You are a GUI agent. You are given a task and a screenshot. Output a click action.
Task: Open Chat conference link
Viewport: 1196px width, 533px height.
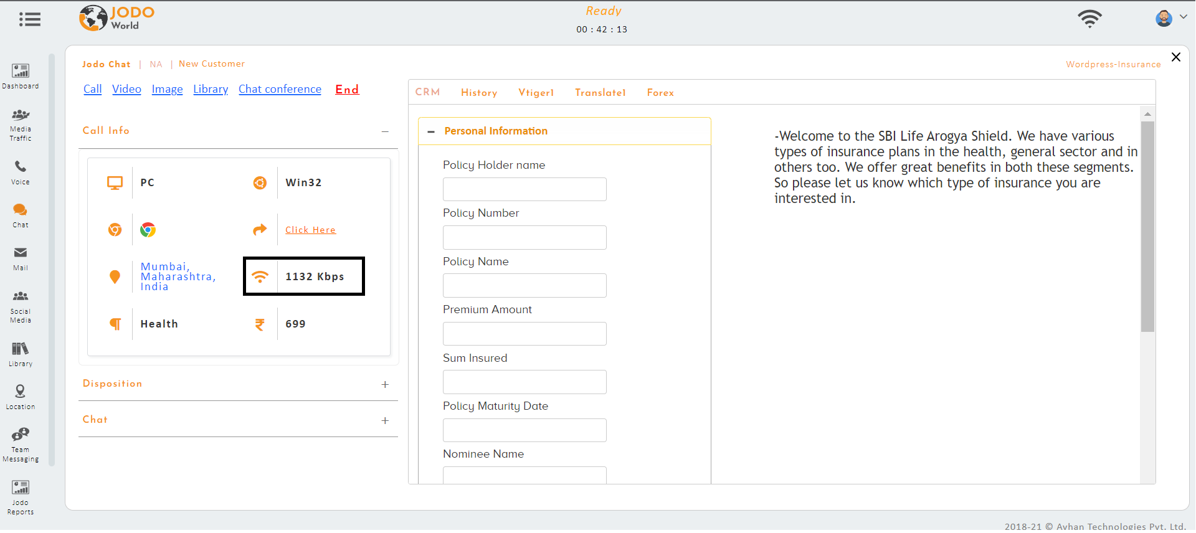280,89
